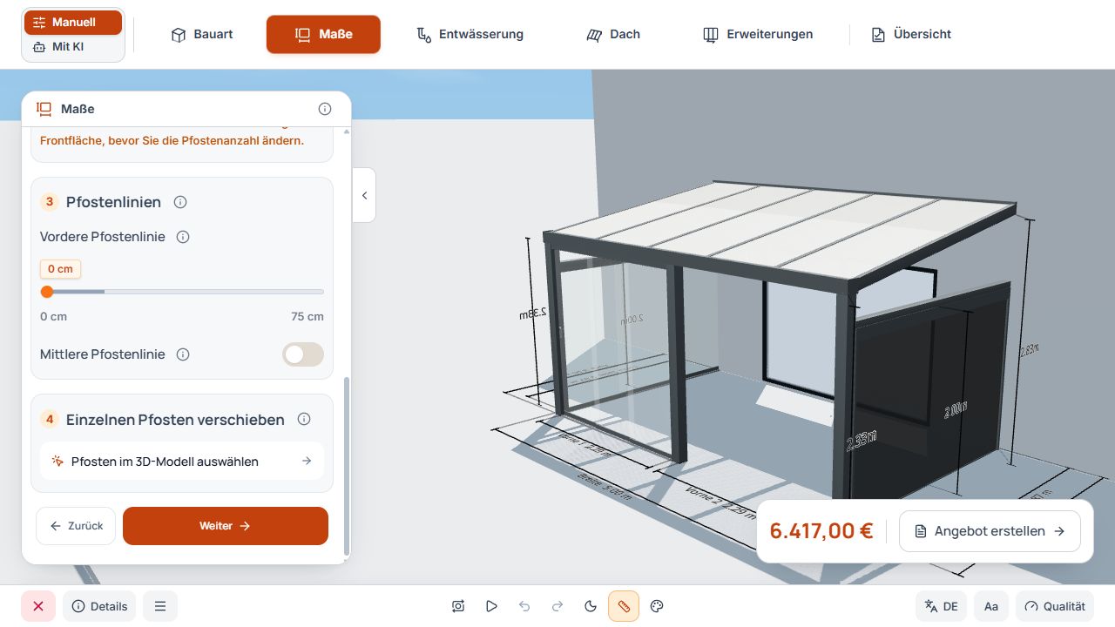Show info for Einzelnen Pfosten verschieben

click(x=304, y=419)
